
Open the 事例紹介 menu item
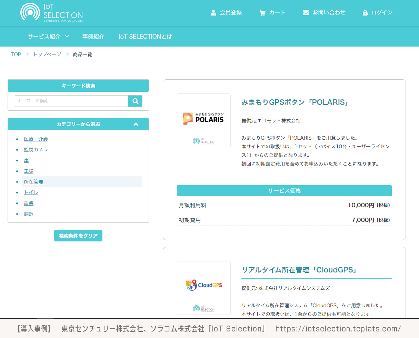click(x=93, y=36)
